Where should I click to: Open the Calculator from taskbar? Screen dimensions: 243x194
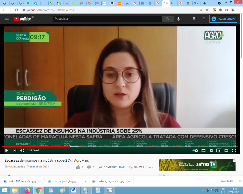[x=98, y=190]
